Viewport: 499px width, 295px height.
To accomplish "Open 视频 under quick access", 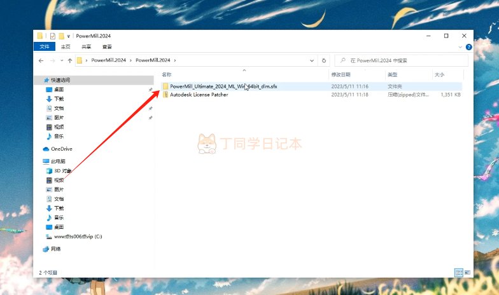I will point(59,127).
